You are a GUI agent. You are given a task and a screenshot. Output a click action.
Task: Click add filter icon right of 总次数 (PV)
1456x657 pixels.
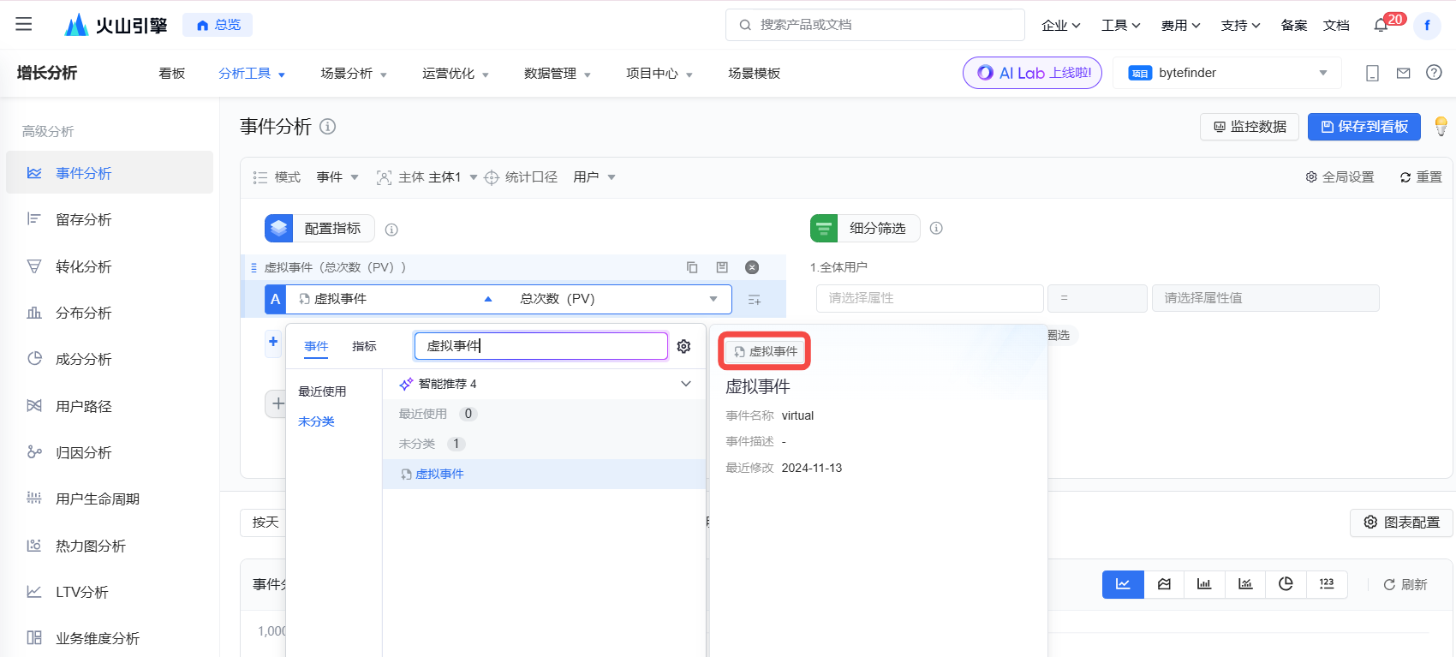point(755,300)
